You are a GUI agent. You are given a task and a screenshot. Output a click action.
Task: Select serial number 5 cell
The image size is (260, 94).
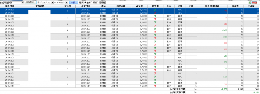tap(68, 37)
